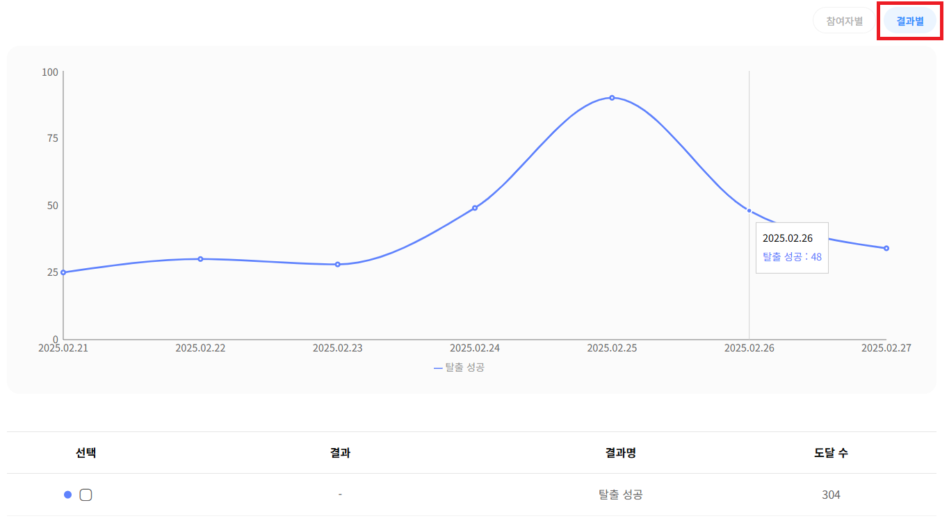Switch to the 참여자별 tab

click(844, 21)
